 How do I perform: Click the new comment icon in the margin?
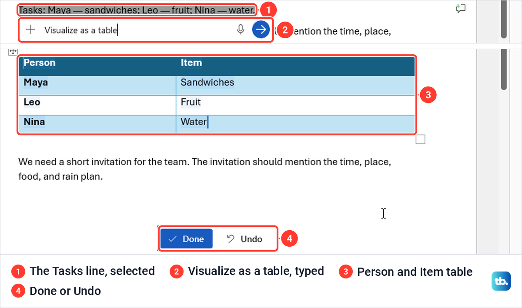click(x=461, y=8)
